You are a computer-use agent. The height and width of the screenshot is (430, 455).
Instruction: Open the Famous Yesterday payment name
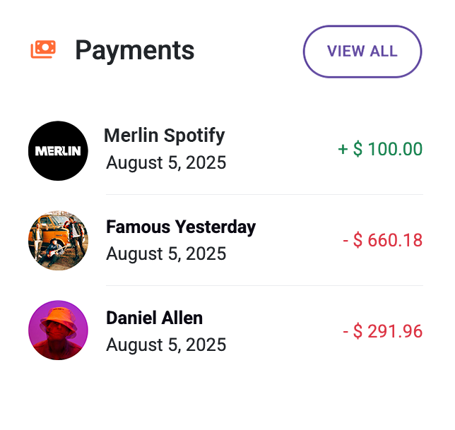tap(181, 227)
